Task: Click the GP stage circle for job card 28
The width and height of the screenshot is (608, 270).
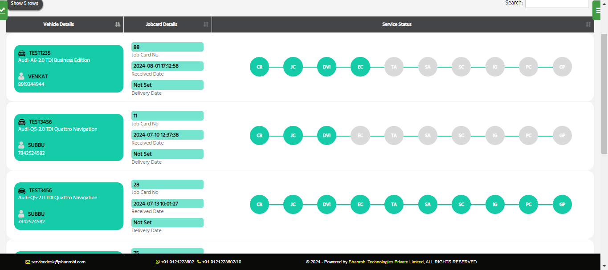Action: tap(562, 204)
